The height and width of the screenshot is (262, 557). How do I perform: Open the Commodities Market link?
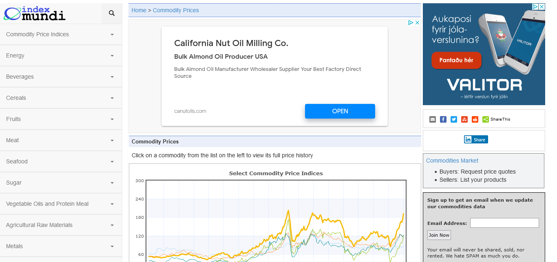452,161
